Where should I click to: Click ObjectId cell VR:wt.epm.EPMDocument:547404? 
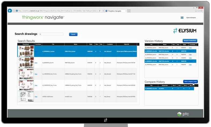coord(126,97)
